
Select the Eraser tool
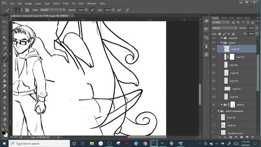[x=4, y=76]
